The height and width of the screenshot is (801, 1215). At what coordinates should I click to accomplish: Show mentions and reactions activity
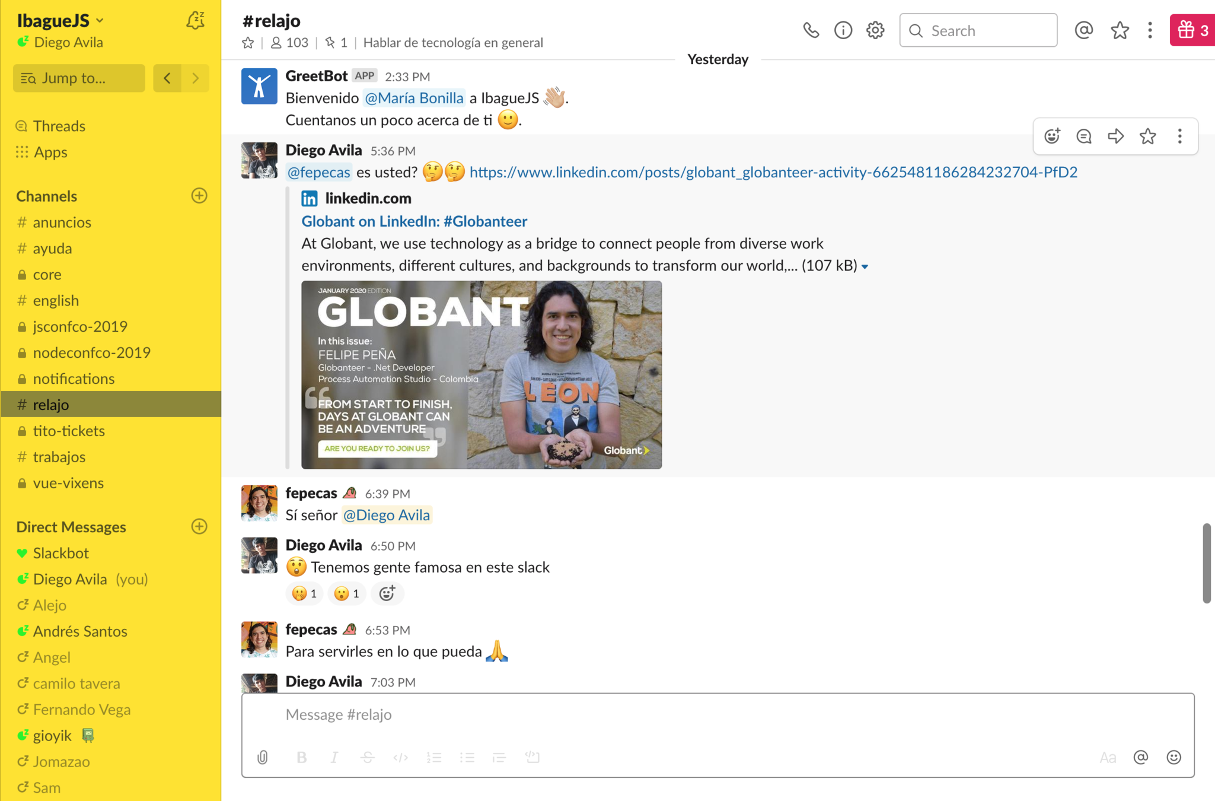pyautogui.click(x=1083, y=30)
